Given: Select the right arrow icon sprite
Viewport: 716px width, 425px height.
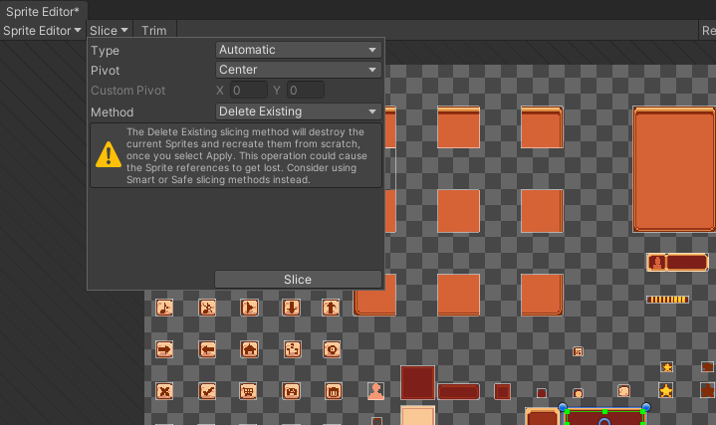Looking at the screenshot, I should point(164,349).
